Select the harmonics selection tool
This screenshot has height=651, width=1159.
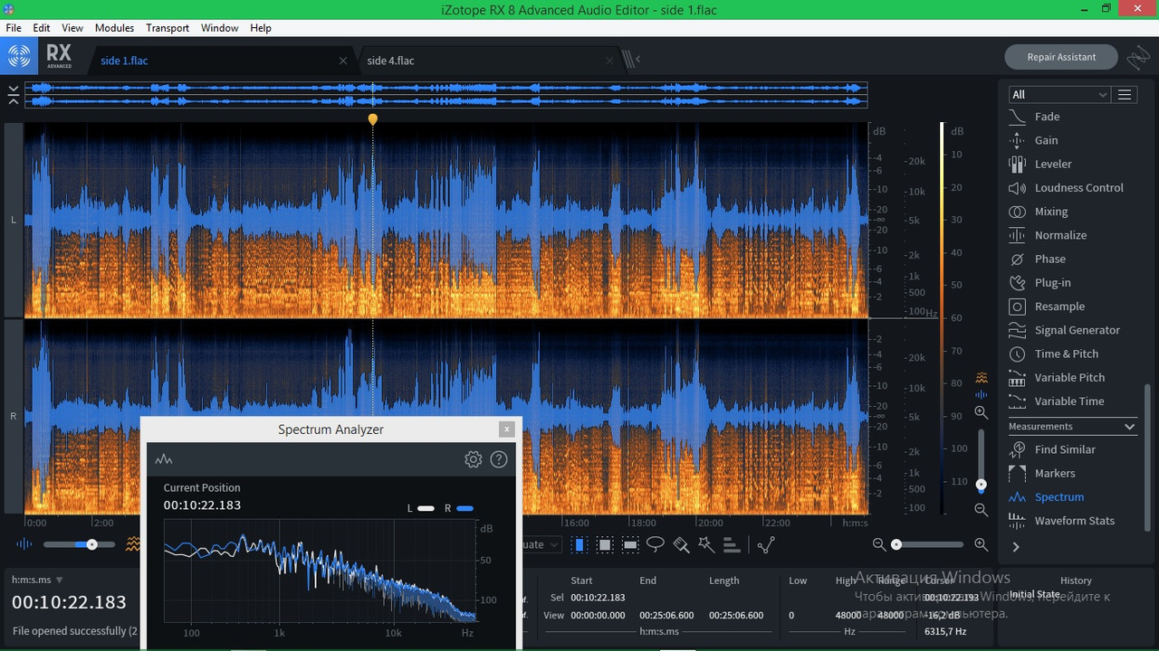click(732, 544)
